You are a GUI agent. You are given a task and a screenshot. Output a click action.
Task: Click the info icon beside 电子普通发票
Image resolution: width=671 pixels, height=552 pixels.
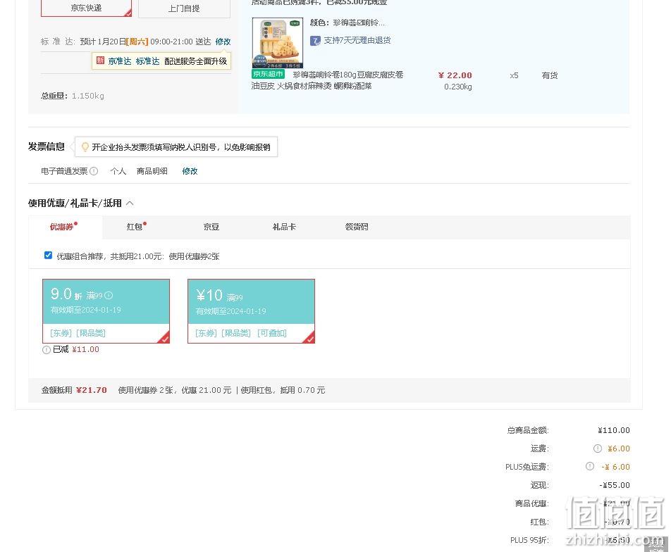[94, 171]
